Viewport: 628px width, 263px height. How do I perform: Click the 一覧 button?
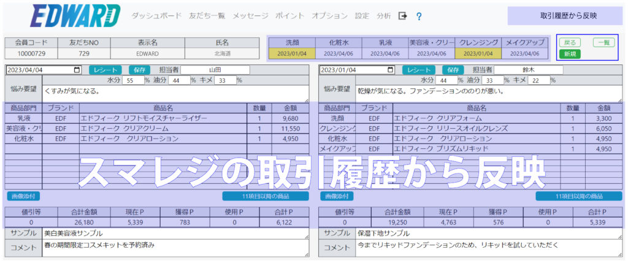coord(603,42)
